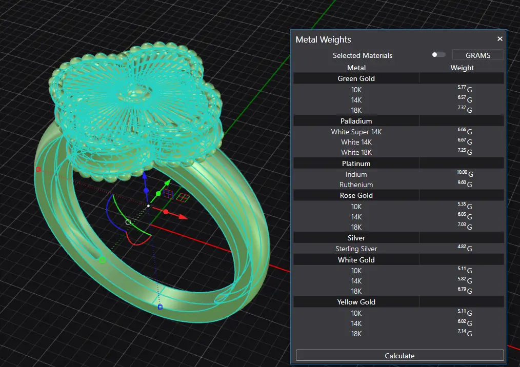Select Yellow Gold 10K row

pyautogui.click(x=398, y=313)
